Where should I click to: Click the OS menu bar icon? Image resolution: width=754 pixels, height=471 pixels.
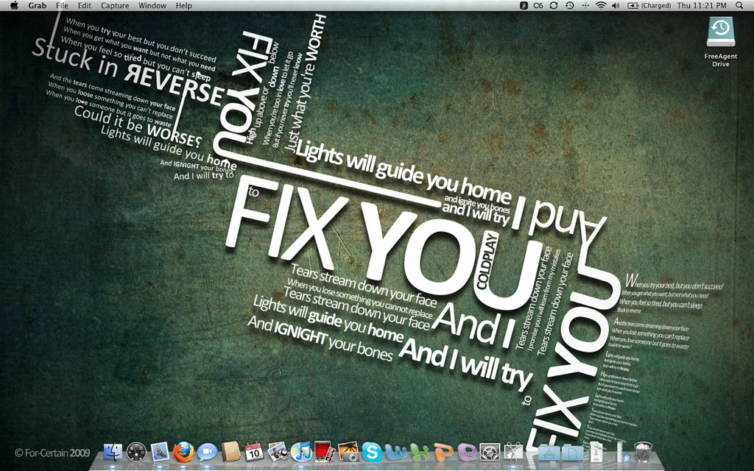click(x=538, y=6)
